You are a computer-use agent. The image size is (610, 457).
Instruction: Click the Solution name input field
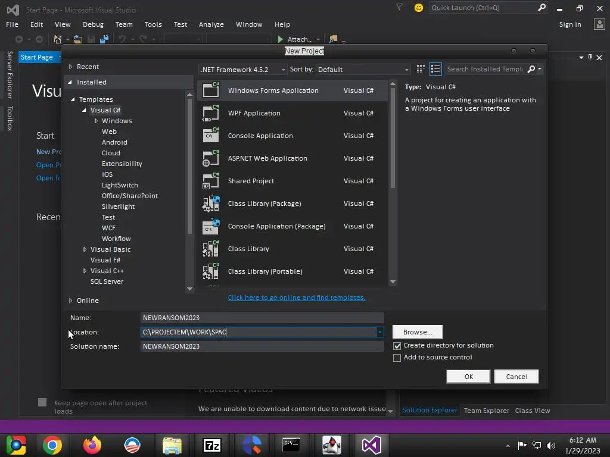point(262,346)
